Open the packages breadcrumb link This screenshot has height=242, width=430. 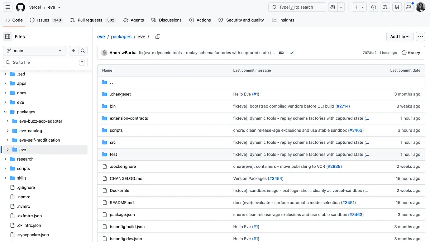[121, 37]
